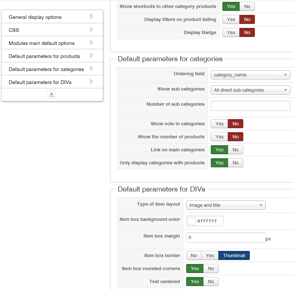Disable Only display categories with products
Screen dimensions: 294x290
pos(236,163)
